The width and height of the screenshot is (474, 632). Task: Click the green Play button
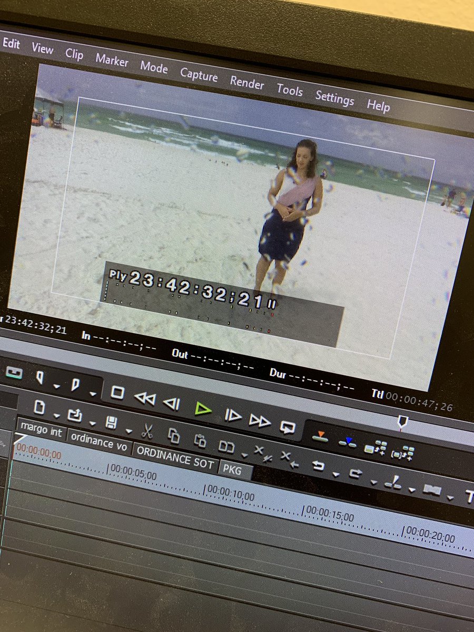[202, 409]
